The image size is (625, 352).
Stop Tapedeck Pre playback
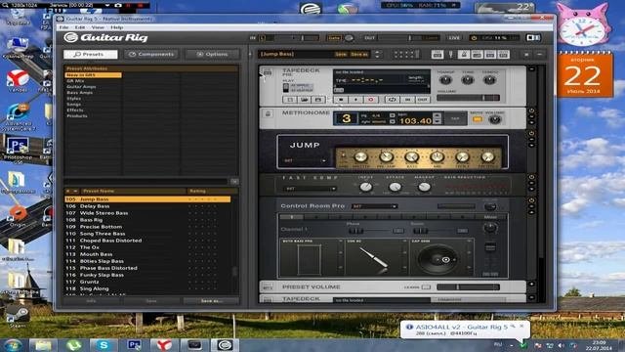click(341, 100)
